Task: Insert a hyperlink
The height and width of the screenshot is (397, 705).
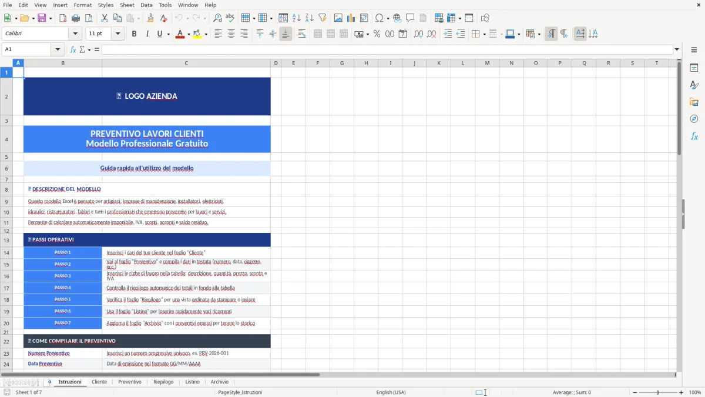Action: click(397, 18)
